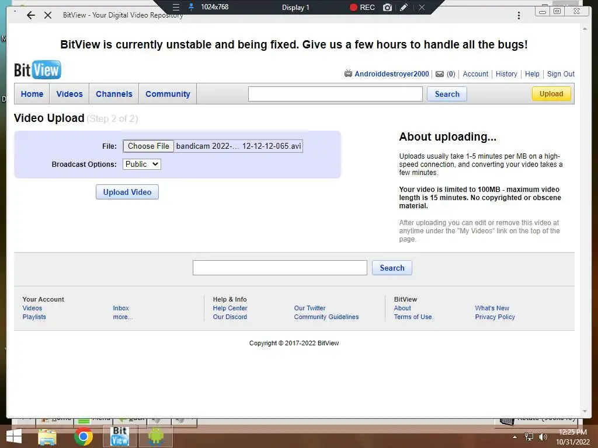Show hidden system tray icons

pos(514,437)
